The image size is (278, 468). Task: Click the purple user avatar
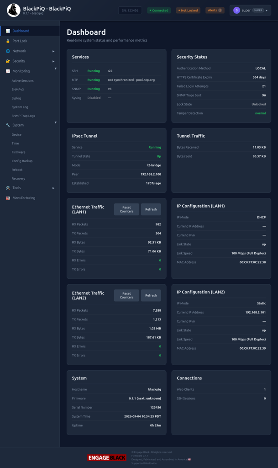coord(236,10)
